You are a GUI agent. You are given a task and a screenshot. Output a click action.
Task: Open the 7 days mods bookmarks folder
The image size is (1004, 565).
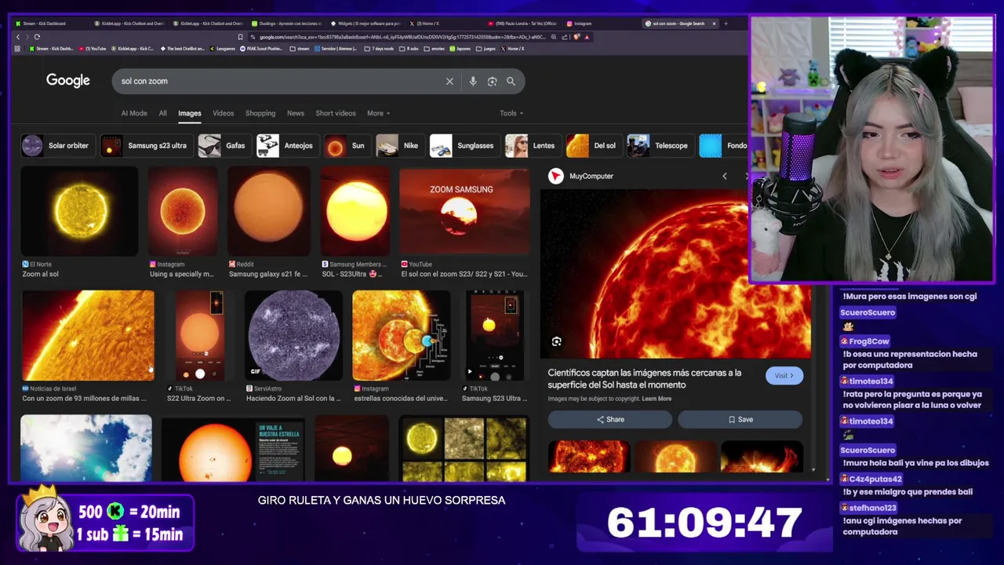[379, 49]
